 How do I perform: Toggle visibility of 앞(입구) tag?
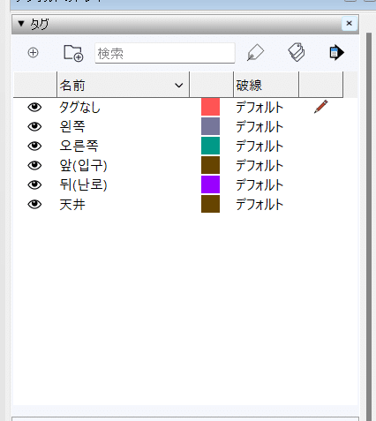pos(34,165)
